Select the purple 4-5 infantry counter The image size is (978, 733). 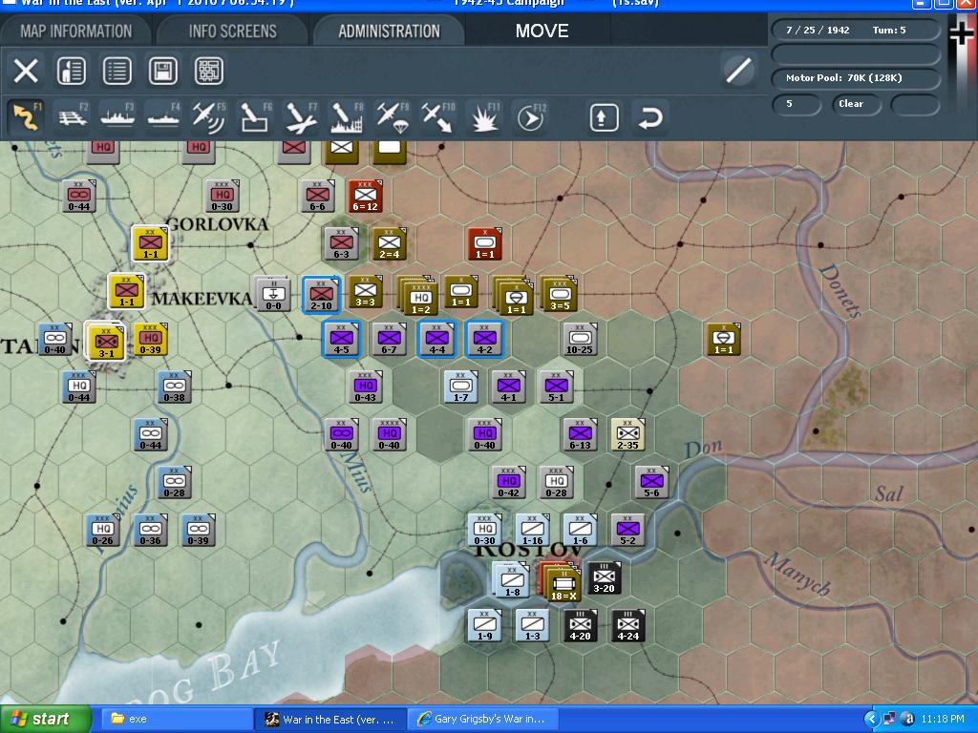(x=341, y=340)
